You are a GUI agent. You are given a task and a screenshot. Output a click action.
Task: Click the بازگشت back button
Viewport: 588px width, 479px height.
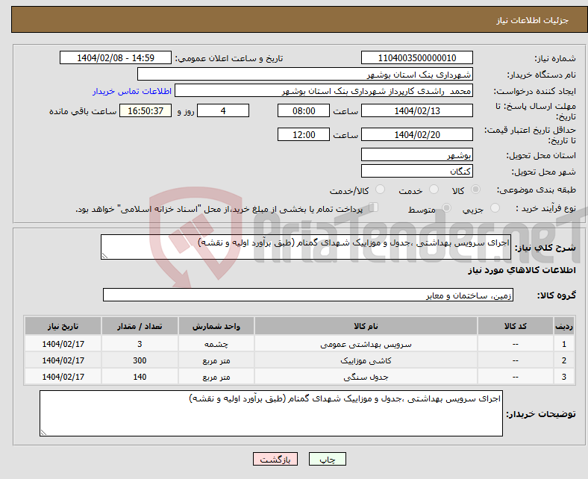pos(275,459)
